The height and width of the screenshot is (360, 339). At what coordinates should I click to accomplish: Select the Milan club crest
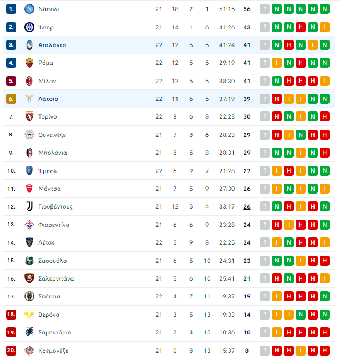pos(29,81)
